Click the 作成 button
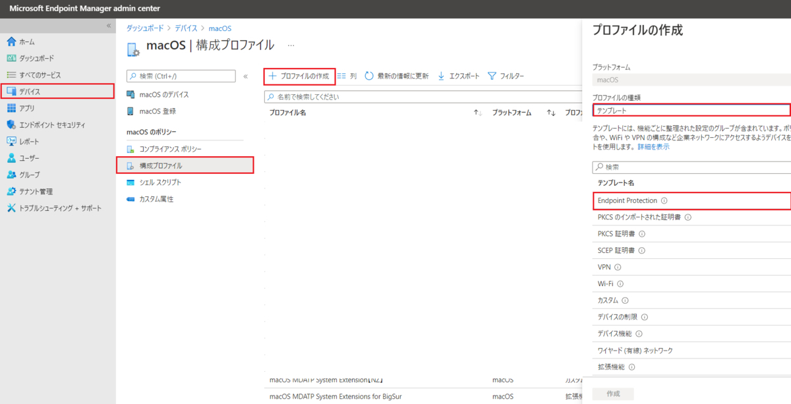This screenshot has height=404, width=791. coord(612,393)
